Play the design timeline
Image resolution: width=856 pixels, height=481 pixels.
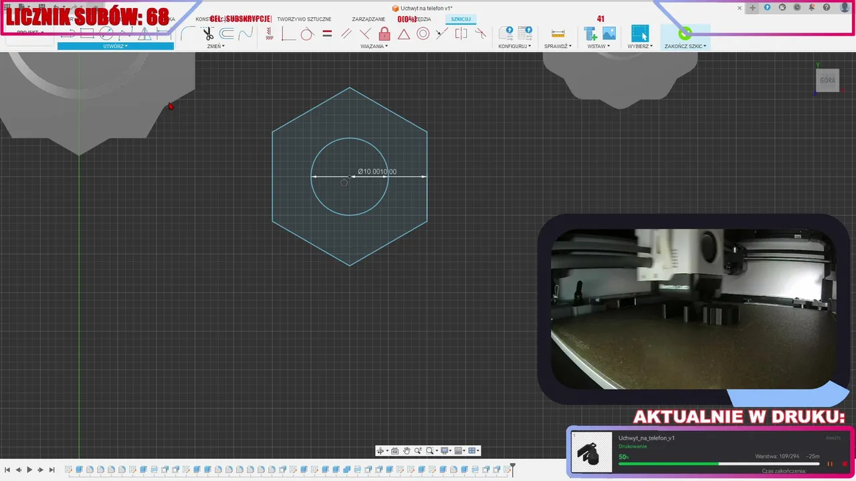(29, 470)
